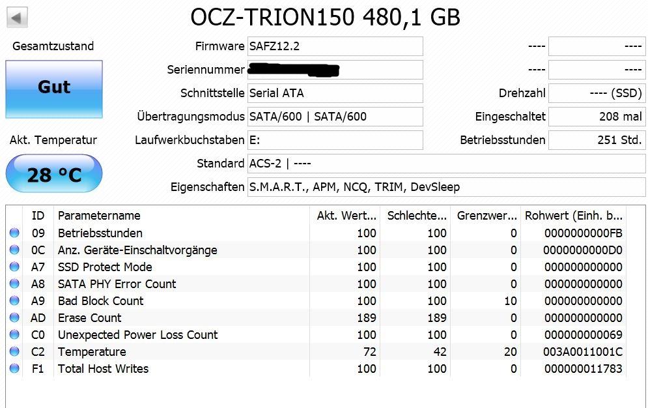This screenshot has width=648, height=408.
Task: Click the Gut health status button
Action: point(54,89)
